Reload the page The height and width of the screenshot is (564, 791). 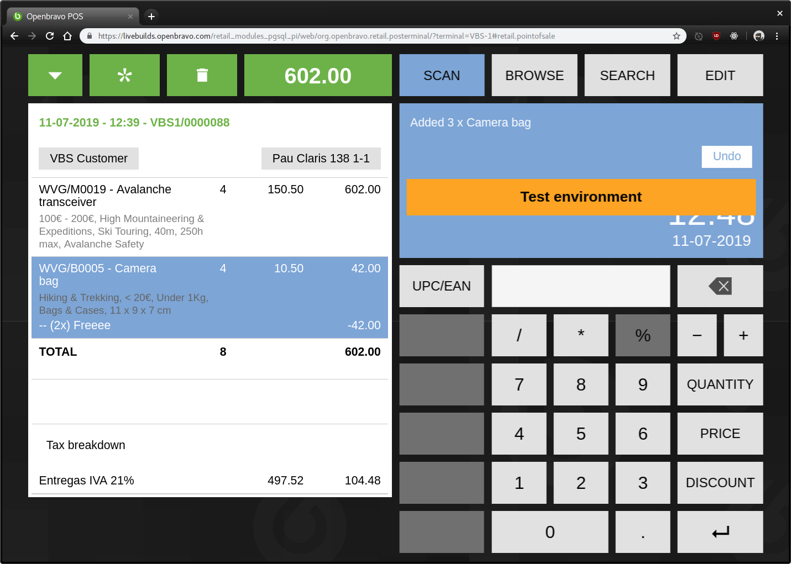(x=50, y=36)
